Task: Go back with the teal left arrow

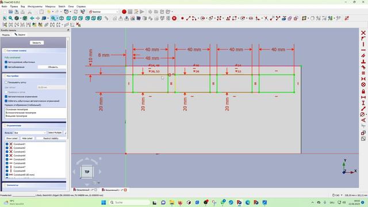Action: (32, 18)
